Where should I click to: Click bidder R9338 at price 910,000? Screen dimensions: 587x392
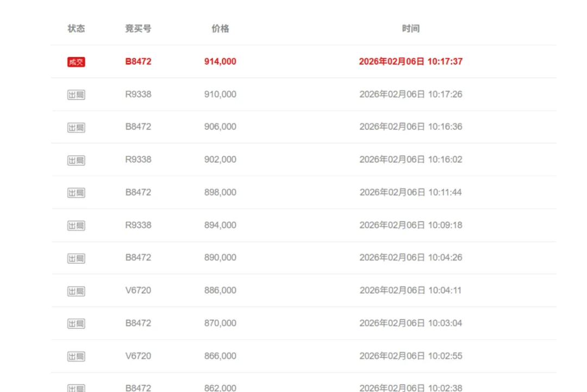pos(138,94)
